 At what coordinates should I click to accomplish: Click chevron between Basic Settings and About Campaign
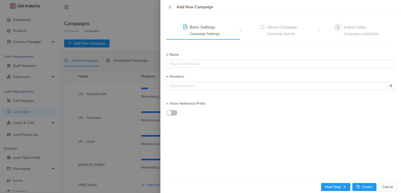[241, 30]
